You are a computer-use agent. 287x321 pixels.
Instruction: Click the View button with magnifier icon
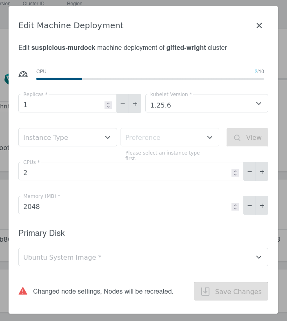pos(247,137)
